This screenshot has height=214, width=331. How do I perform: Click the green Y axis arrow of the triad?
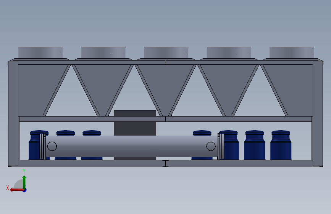(24, 182)
